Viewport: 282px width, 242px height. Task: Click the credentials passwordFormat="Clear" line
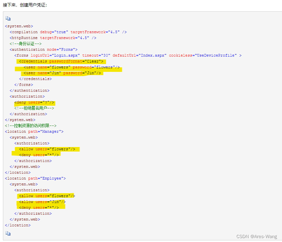click(61, 61)
